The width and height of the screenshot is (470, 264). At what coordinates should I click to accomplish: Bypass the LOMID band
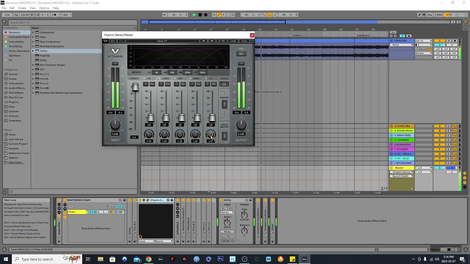point(167,84)
